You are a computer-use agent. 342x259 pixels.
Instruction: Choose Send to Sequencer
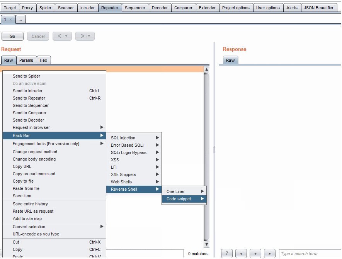pos(54,106)
